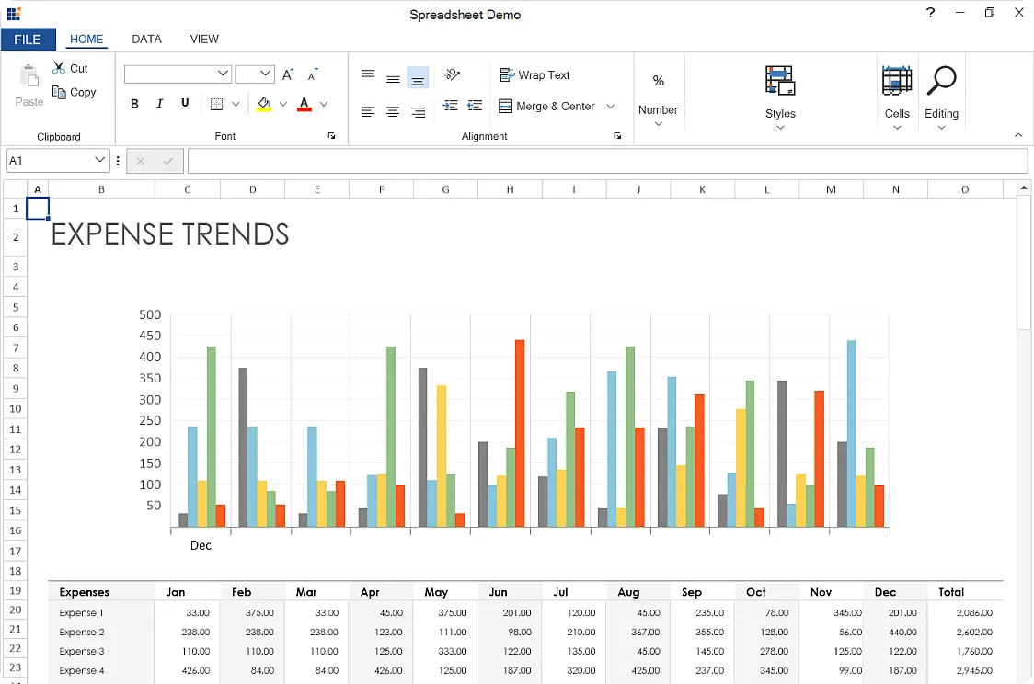The image size is (1034, 684).
Task: Toggle italic formatting
Action: [x=159, y=104]
